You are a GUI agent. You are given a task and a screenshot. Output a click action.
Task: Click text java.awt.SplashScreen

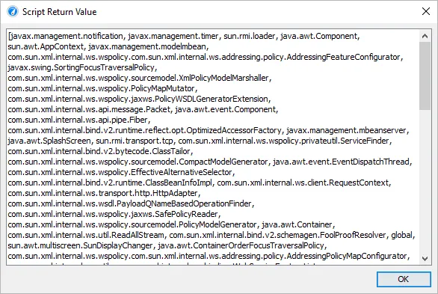(x=49, y=141)
